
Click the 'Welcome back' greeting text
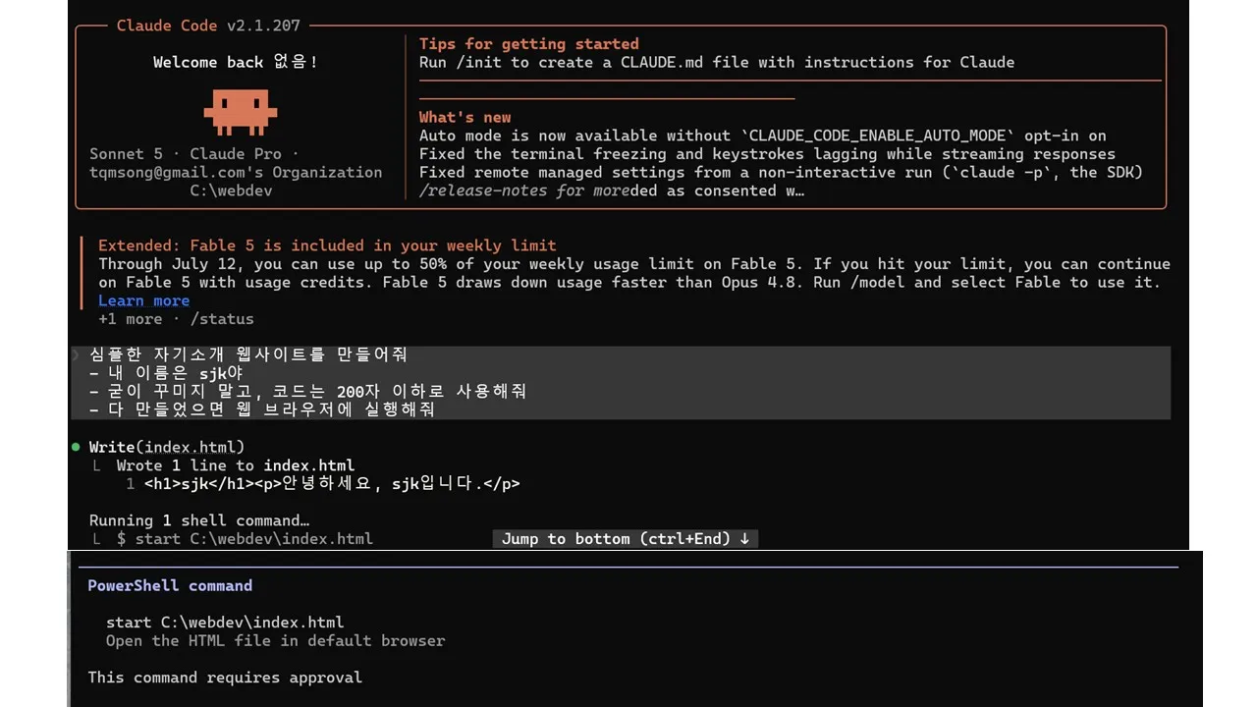235,62
